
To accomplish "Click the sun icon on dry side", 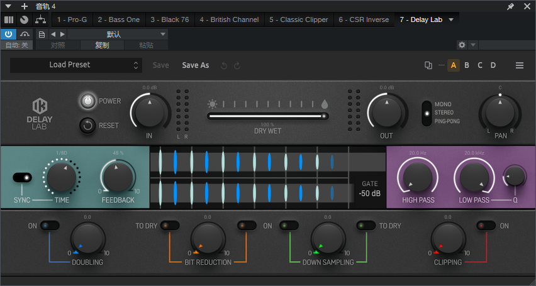I will (212, 104).
